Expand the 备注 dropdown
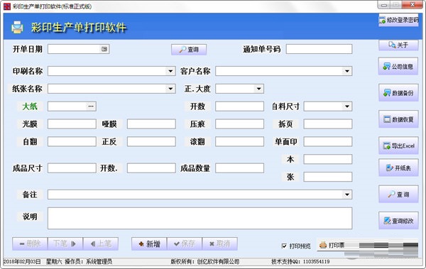The height and width of the screenshot is (269, 426). (347, 194)
